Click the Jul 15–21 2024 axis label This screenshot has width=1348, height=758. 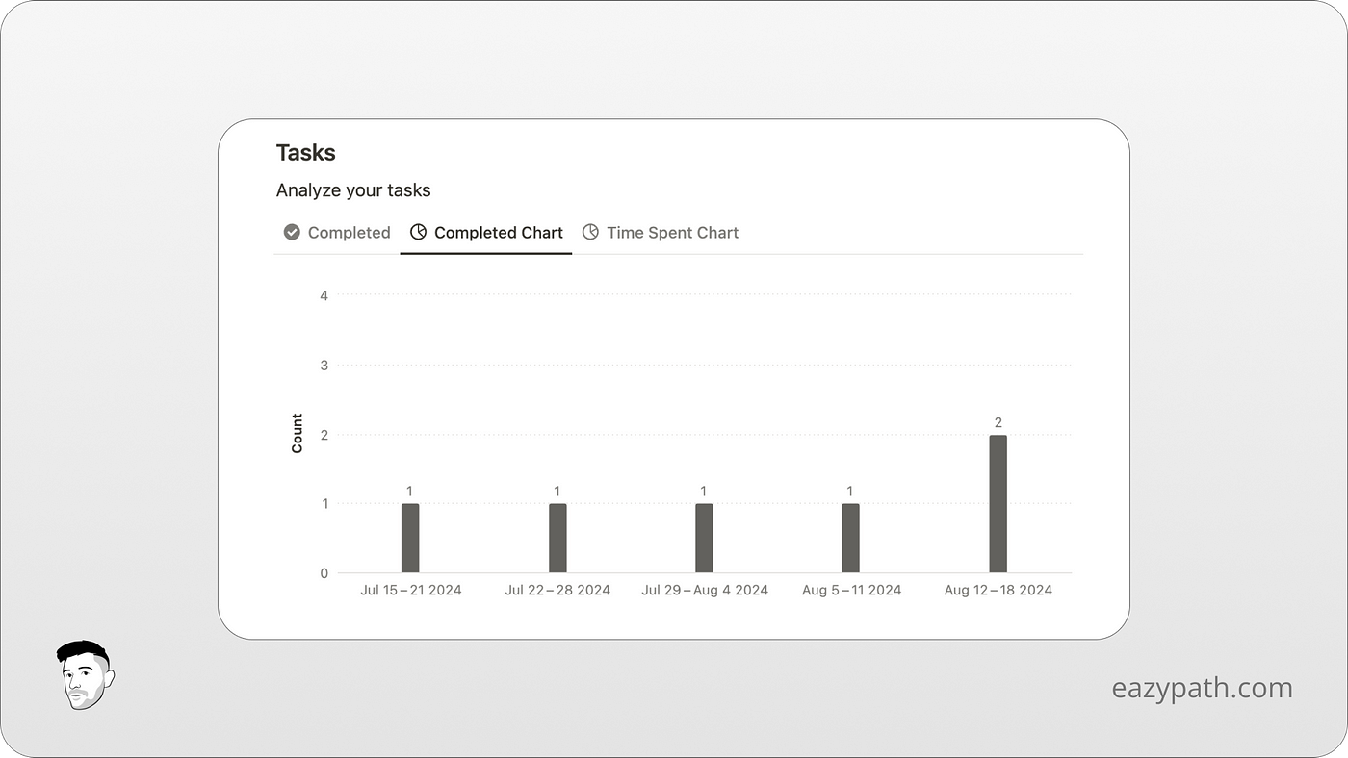pos(411,590)
